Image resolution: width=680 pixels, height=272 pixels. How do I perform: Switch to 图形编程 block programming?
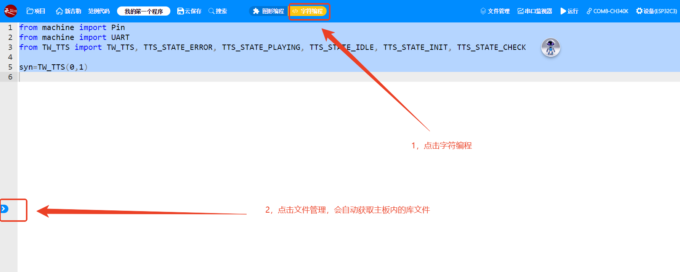(269, 11)
